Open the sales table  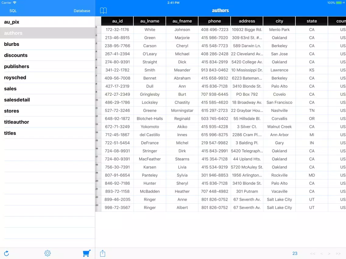tap(48, 88)
